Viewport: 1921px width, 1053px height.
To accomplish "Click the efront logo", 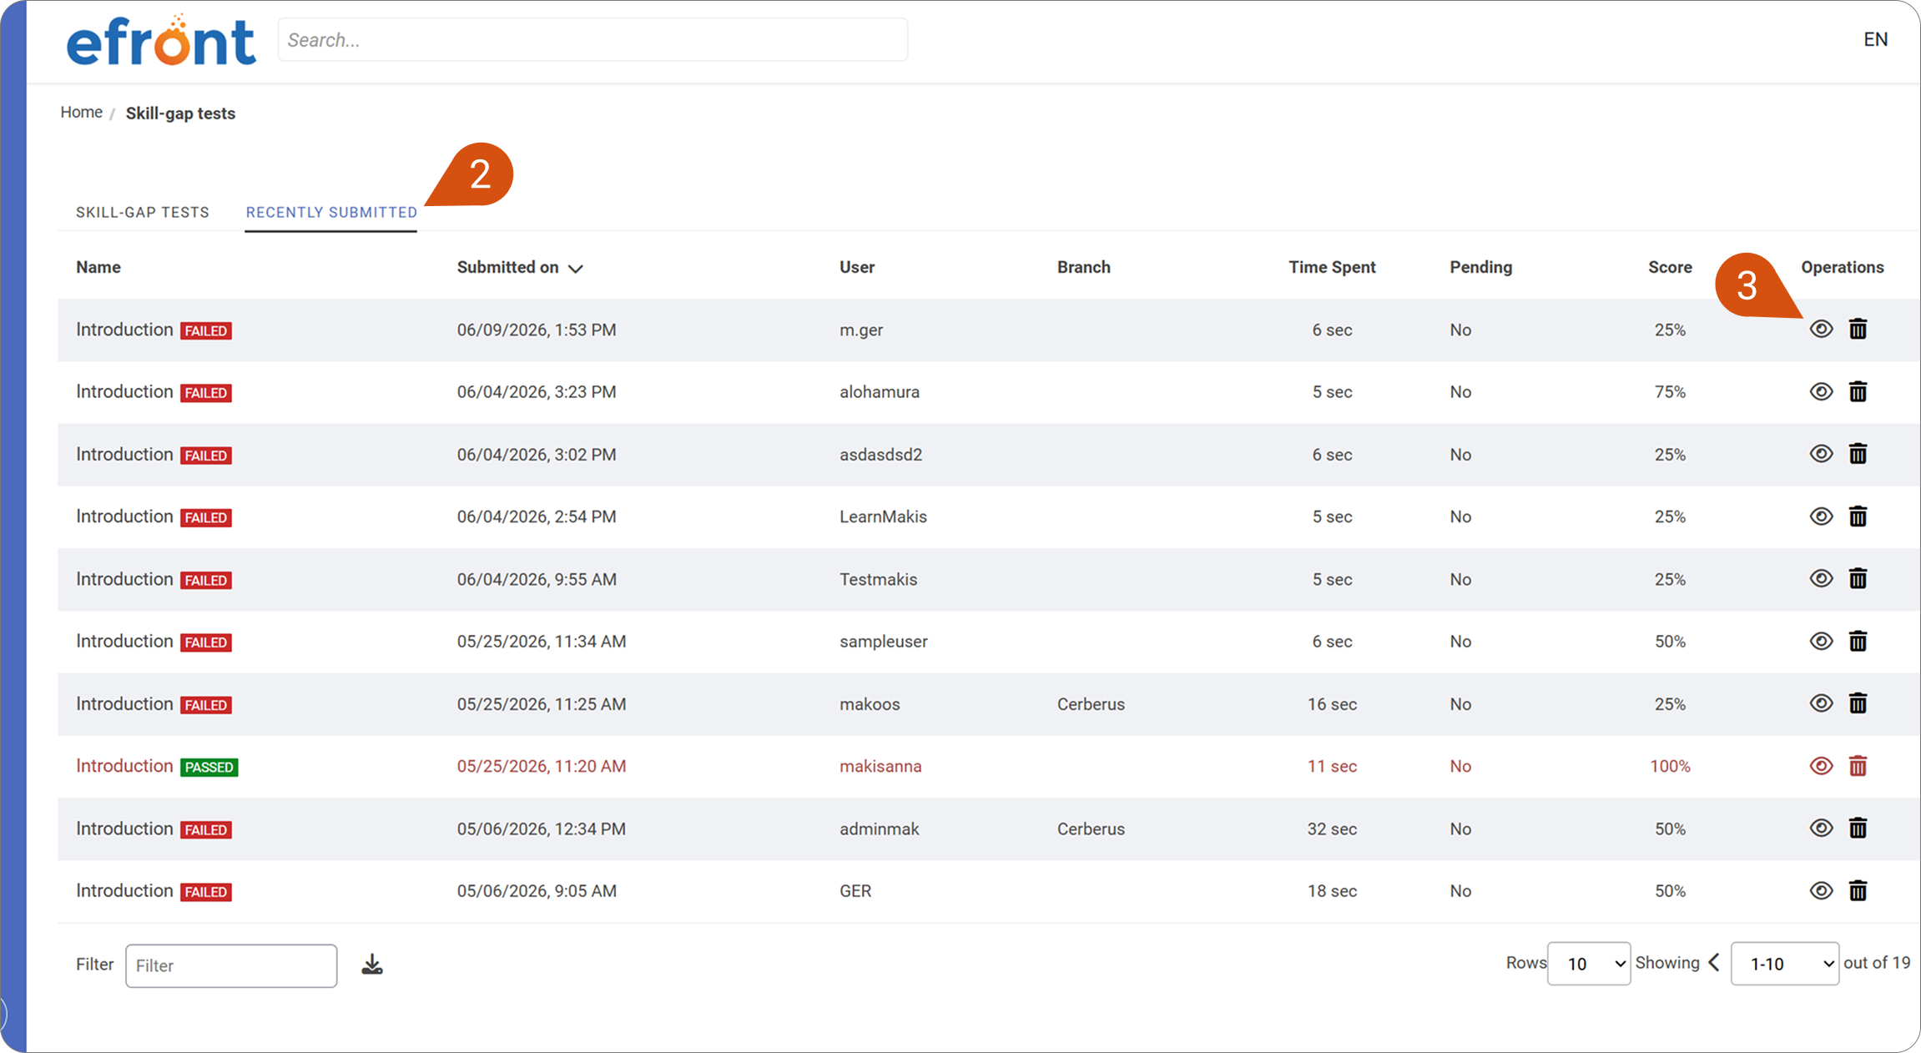I will 161,40.
